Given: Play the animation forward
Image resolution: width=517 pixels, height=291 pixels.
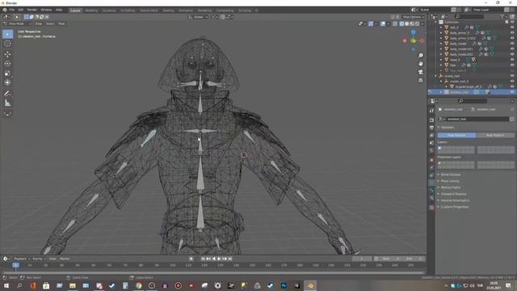Looking at the screenshot, I should coord(219,259).
